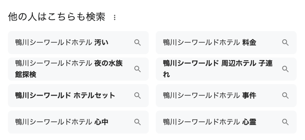The image size is (305, 140).
Task: Search 鴨川シーワールドホテル 料金
Action: click(226, 43)
